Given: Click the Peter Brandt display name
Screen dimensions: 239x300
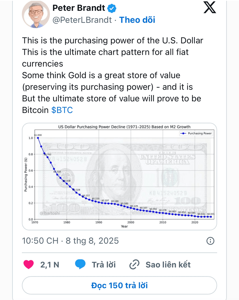Looking at the screenshot, I should (x=79, y=8).
